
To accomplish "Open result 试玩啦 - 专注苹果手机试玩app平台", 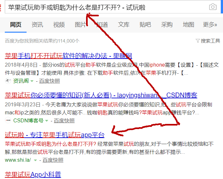I will 55,135.
